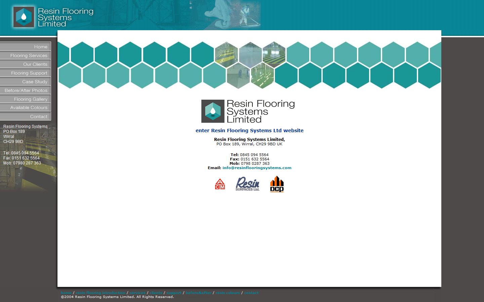
Task: Open the before&after link in the footer
Action: click(198, 293)
